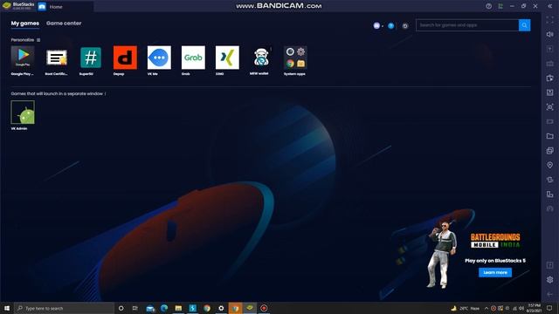Open the SuperSU app
This screenshot has width=559, height=314.
91,58
